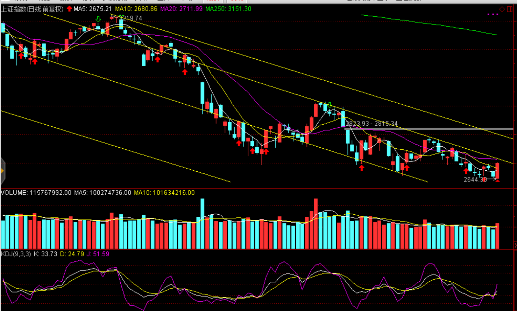The width and height of the screenshot is (517, 311).
Task: Click the red buy arrow below the 2644.30 low area
Action: (466, 171)
